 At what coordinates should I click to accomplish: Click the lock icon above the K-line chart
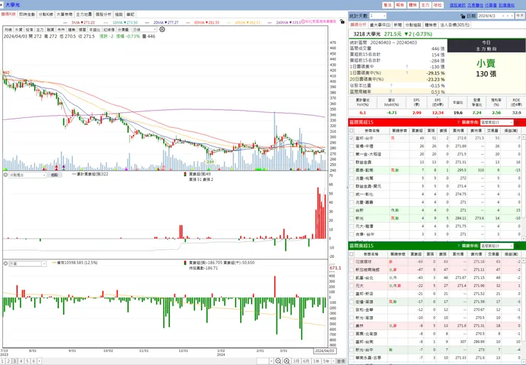342,21
